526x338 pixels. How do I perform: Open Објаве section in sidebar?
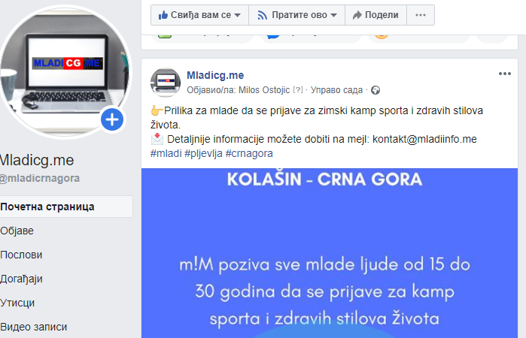[x=17, y=231]
